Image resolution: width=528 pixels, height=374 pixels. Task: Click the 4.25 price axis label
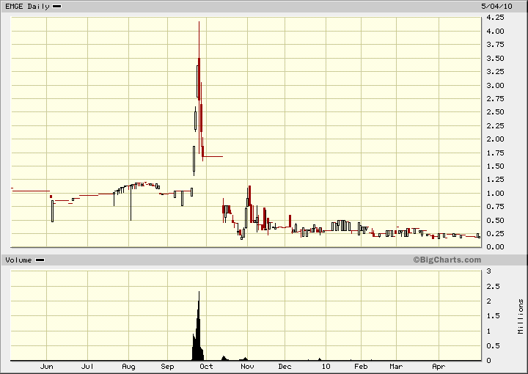[x=496, y=17]
